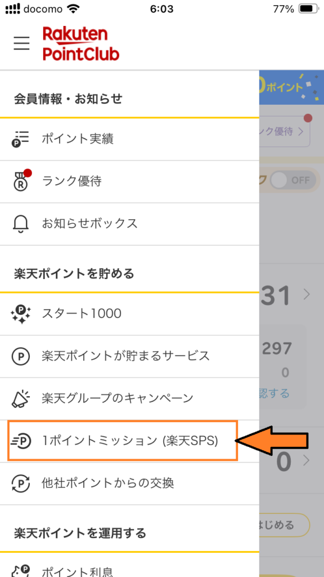Open the ランク優待 button with chevron
This screenshot has height=577, width=324.
pos(285,132)
